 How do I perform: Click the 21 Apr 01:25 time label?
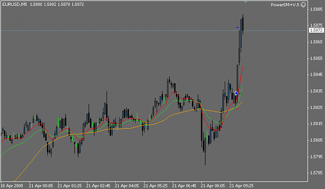[x=70, y=186]
